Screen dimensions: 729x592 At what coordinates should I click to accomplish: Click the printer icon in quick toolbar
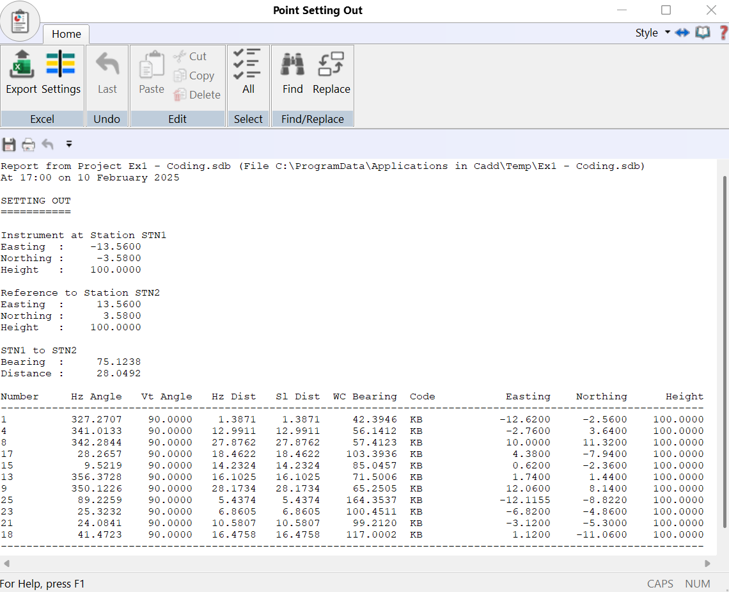tap(28, 145)
